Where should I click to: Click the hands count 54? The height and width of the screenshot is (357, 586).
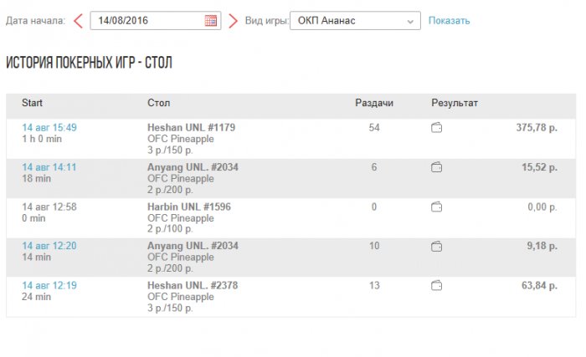point(374,127)
